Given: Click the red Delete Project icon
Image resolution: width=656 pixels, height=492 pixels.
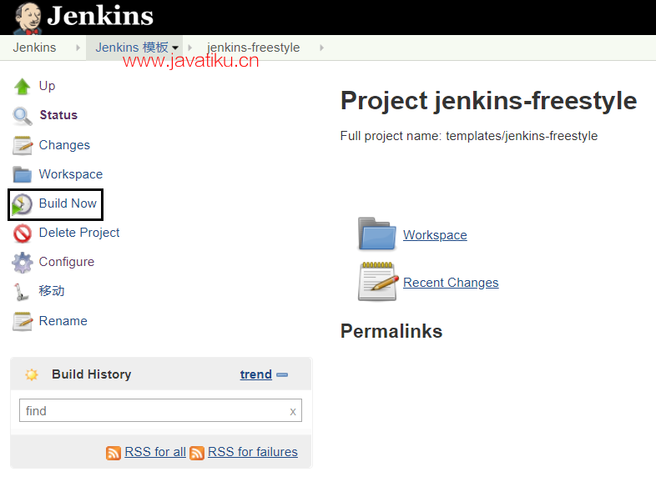Looking at the screenshot, I should tap(23, 233).
